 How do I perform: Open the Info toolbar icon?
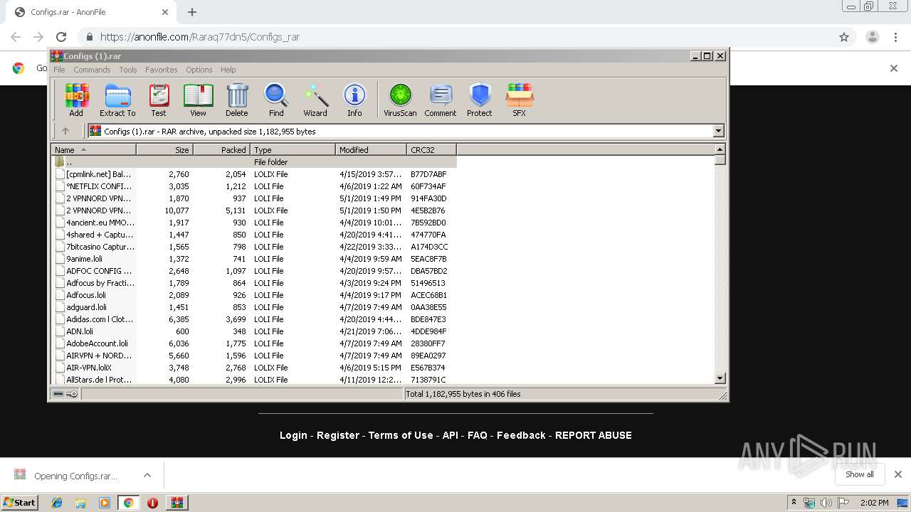pos(354,100)
